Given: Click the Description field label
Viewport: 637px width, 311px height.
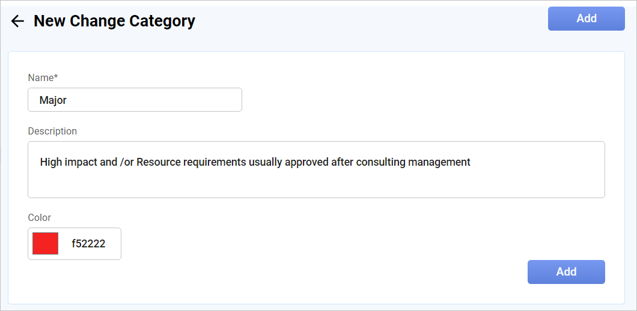Looking at the screenshot, I should 52,131.
